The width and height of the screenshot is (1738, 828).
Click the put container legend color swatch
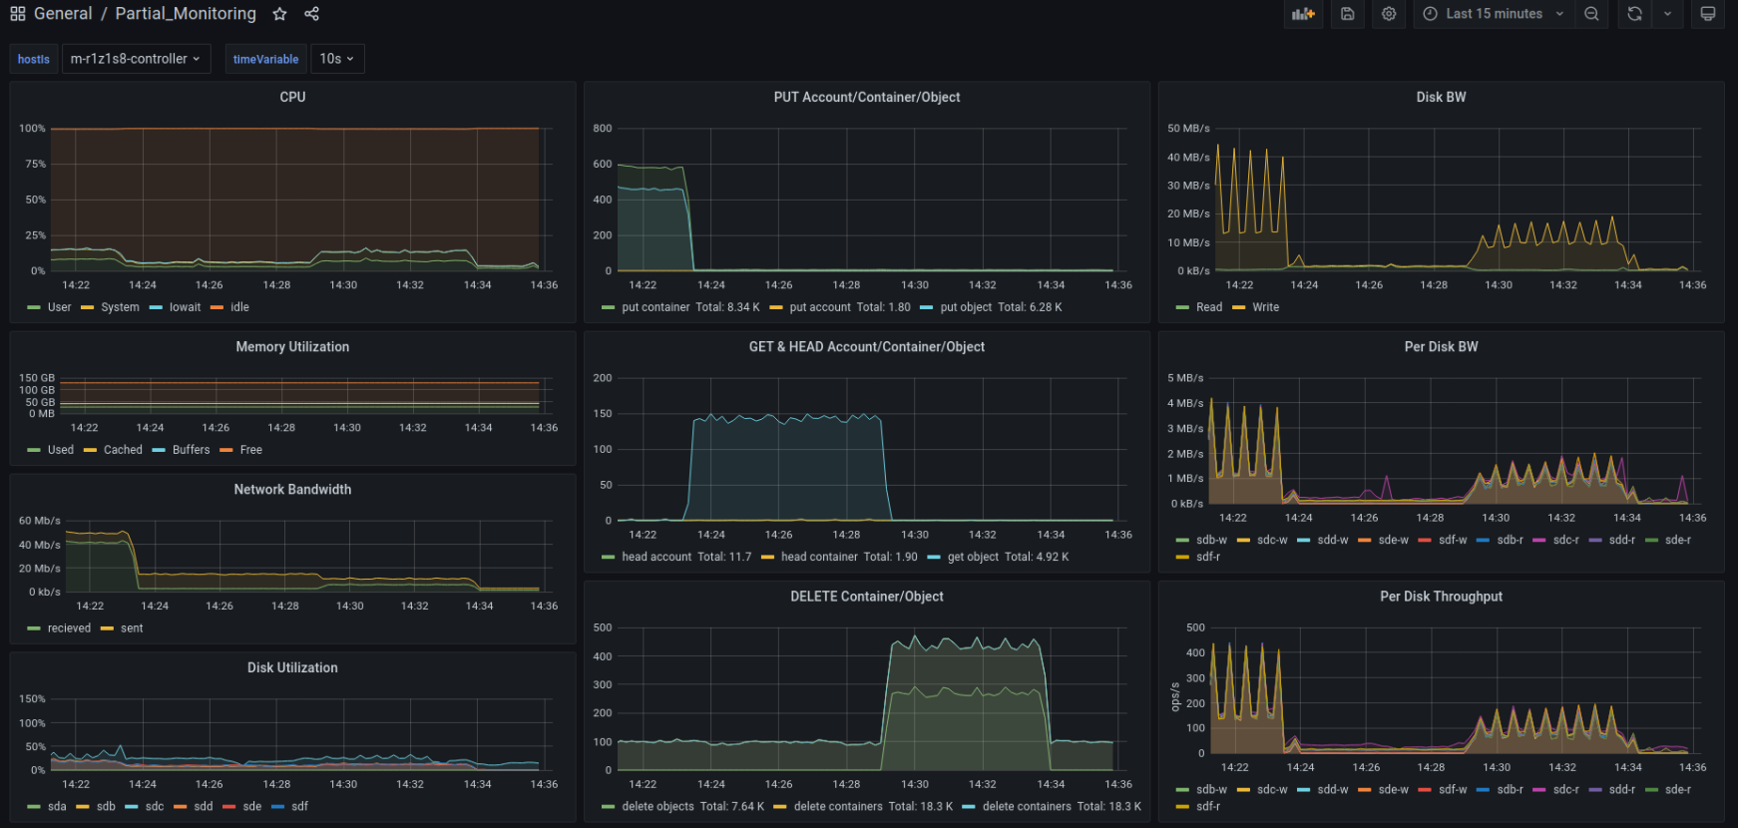(609, 307)
